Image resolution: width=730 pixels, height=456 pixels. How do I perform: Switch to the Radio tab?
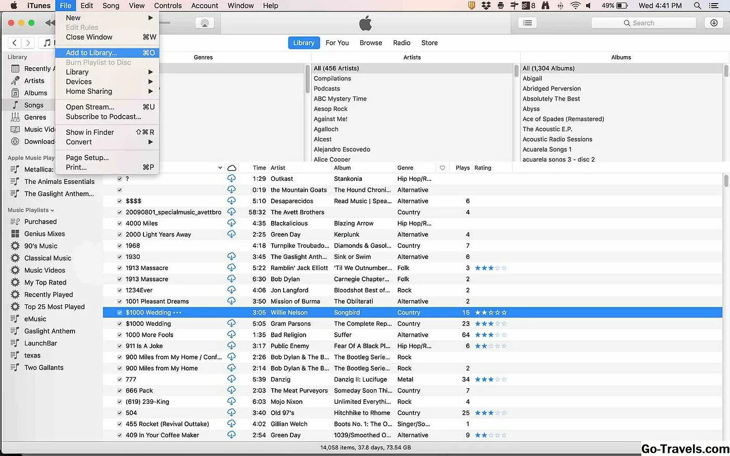(x=401, y=43)
